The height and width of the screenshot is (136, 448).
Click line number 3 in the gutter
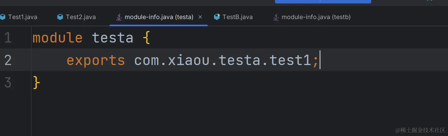pyautogui.click(x=8, y=83)
